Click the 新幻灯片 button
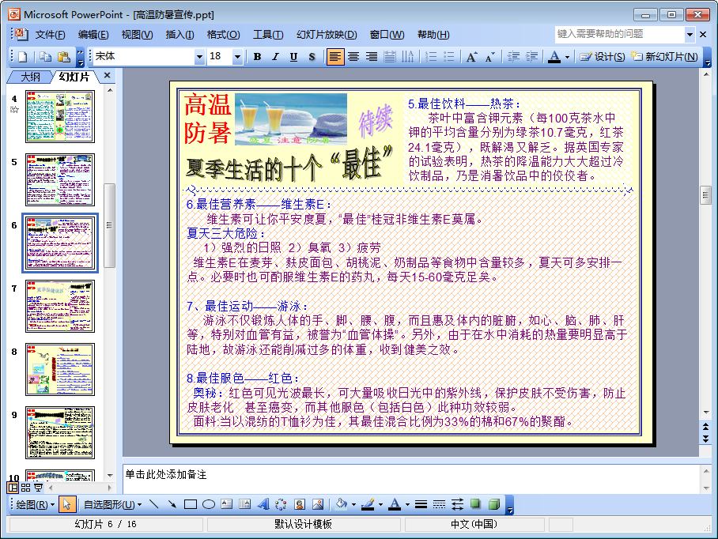 pos(665,57)
